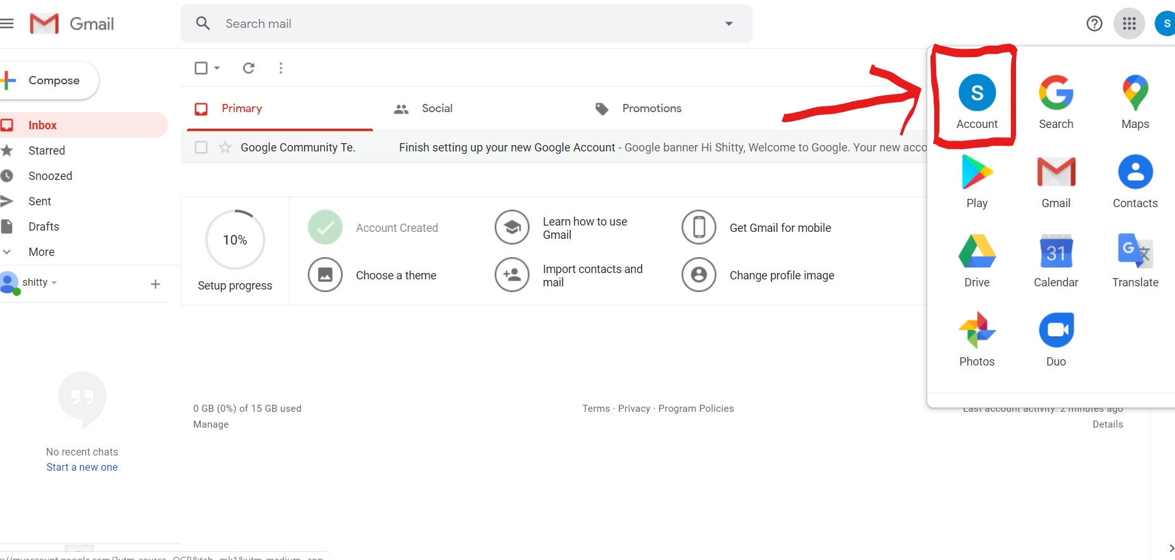Open Duo from the apps panel

tap(1056, 340)
